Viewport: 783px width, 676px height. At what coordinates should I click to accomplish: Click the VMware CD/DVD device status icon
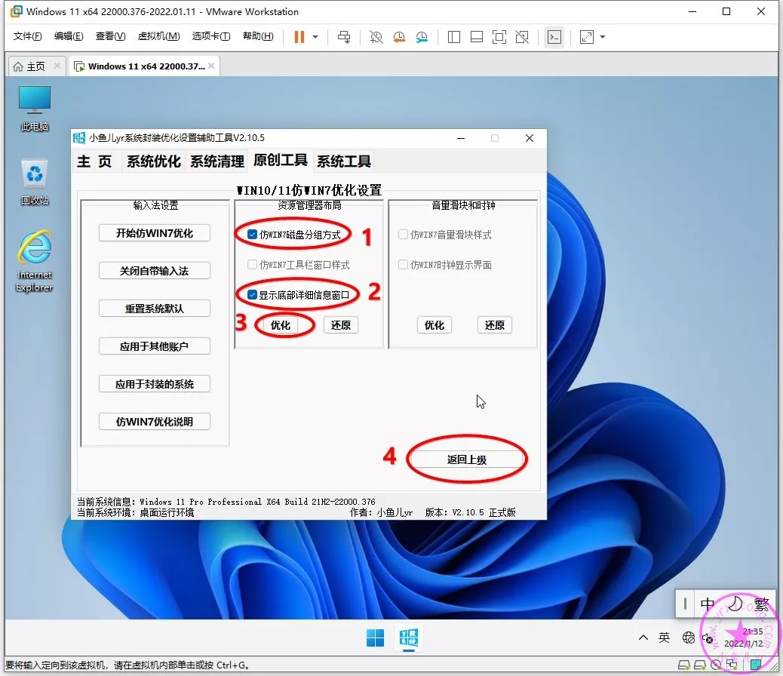716,665
